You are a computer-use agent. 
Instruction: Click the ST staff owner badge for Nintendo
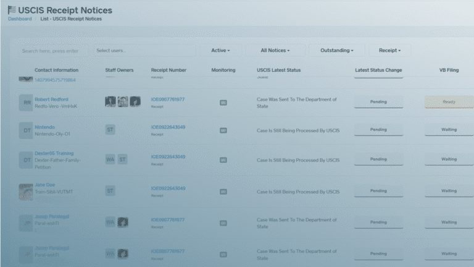110,130
